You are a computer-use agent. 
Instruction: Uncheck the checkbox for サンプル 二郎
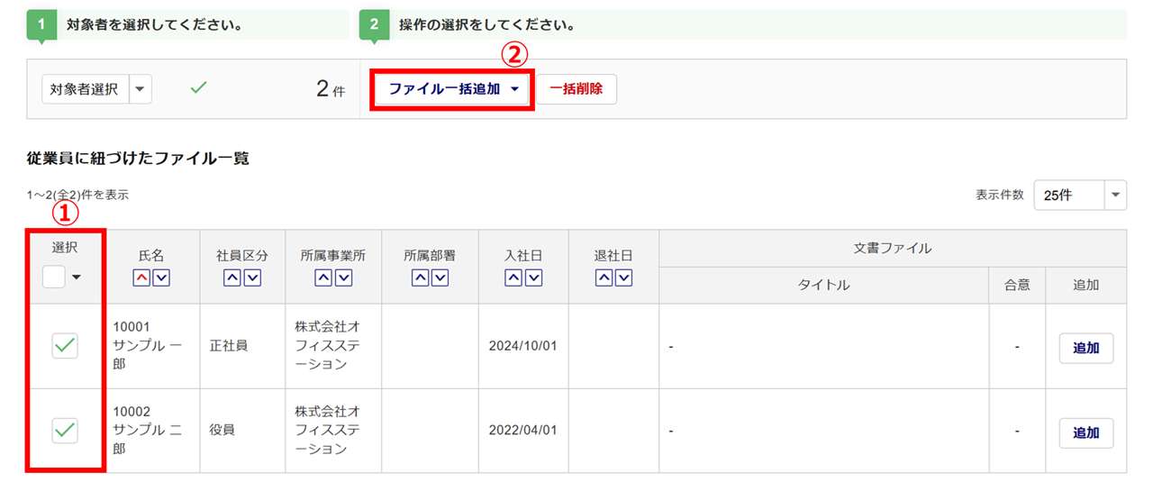65,430
